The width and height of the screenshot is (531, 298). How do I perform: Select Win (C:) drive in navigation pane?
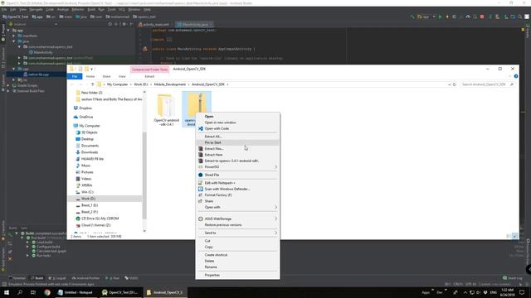(x=87, y=192)
